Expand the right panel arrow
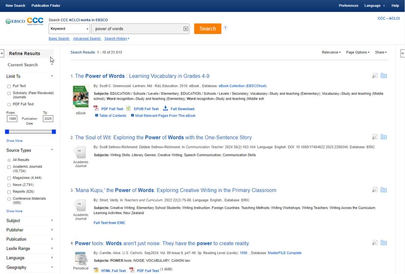This screenshot has width=405, height=274. (x=403, y=53)
